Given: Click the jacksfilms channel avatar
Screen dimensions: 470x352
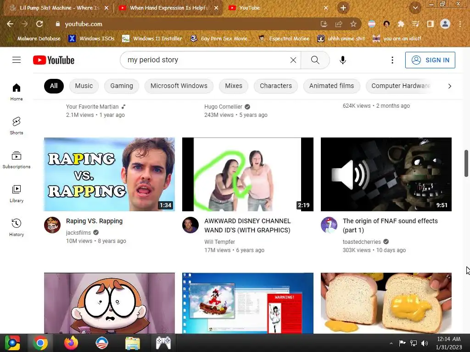Looking at the screenshot, I should (x=52, y=225).
